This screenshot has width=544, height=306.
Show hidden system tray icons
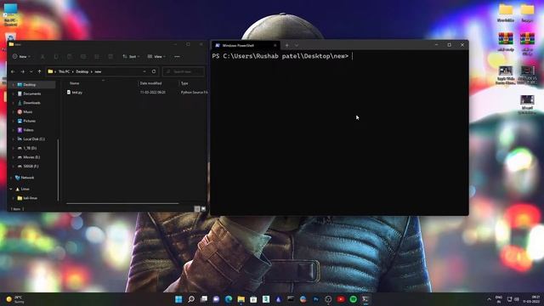490,299
